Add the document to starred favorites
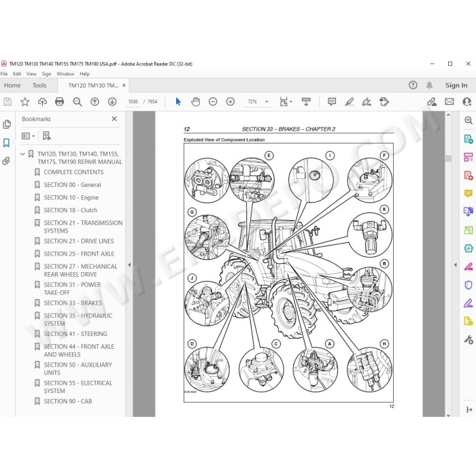The width and height of the screenshot is (476, 476). click(x=25, y=102)
